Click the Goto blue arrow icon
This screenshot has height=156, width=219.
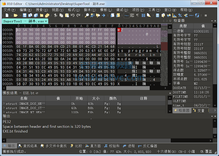[x=103, y=15]
